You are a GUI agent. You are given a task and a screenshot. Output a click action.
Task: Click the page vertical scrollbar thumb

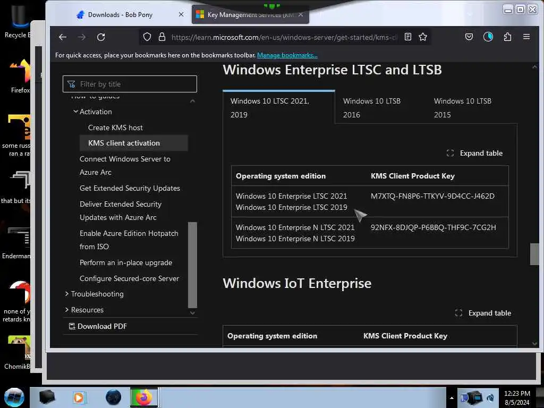[x=534, y=254]
